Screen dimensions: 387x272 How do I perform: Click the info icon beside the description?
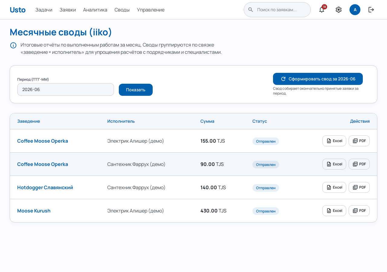click(x=13, y=45)
